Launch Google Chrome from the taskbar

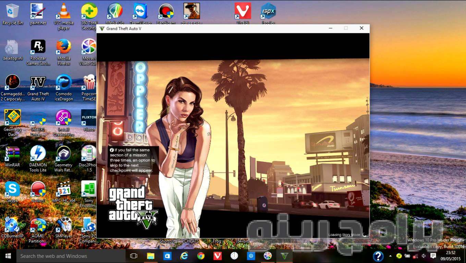201,256
